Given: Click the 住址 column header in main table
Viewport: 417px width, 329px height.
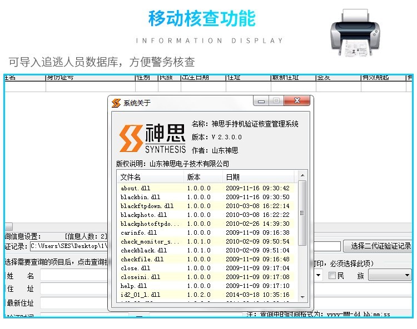Looking at the screenshot, I should tap(249, 78).
